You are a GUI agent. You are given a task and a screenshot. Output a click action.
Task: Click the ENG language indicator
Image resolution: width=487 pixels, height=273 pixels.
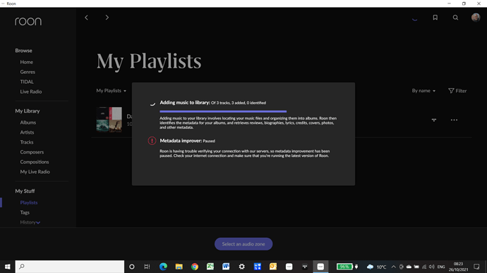(441, 267)
